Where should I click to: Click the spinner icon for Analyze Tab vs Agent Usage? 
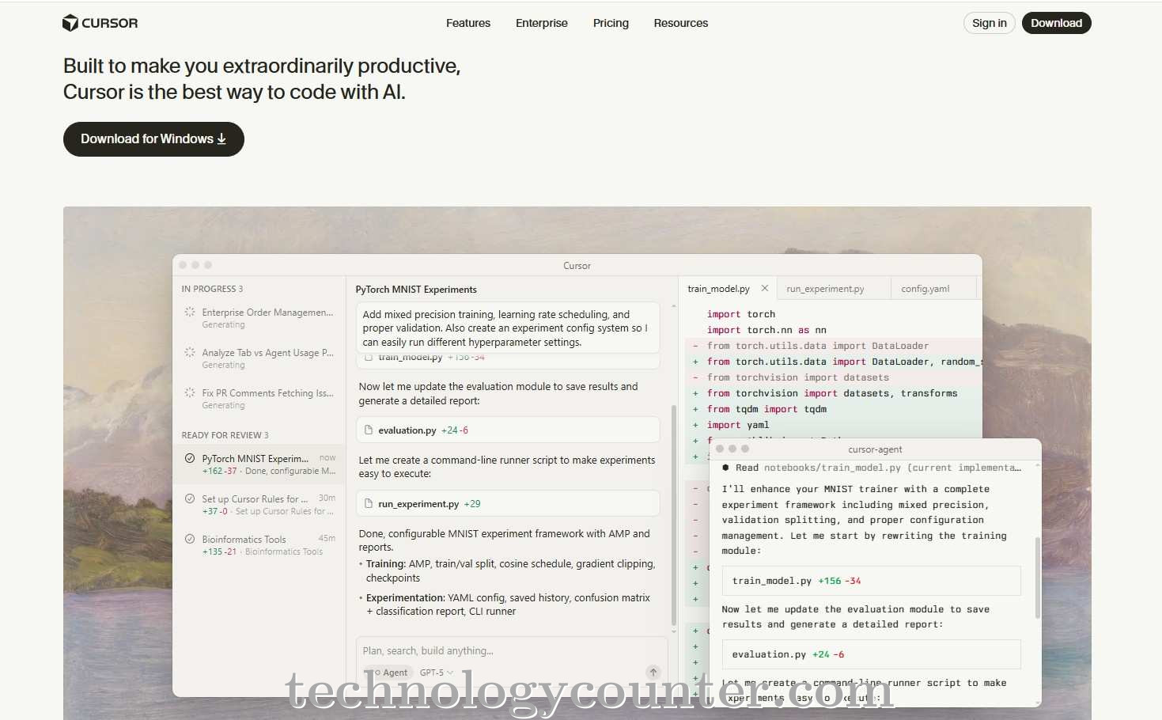tap(190, 353)
